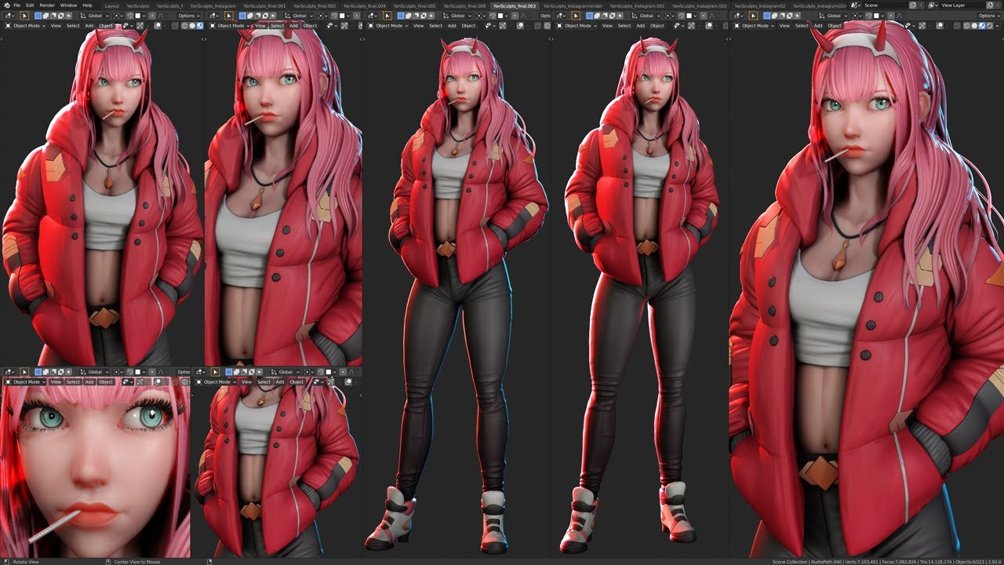Select the YanSculpts_final.006 workspace tab
The image size is (1004, 565).
point(464,5)
